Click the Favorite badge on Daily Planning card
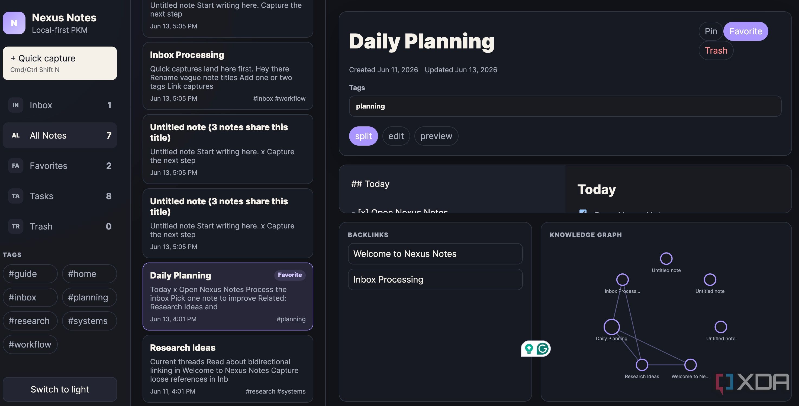 pos(290,275)
